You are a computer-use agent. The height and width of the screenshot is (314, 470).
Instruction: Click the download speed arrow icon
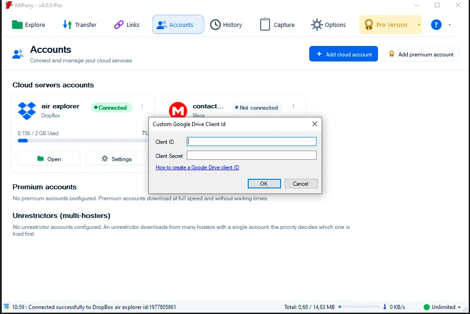pyautogui.click(x=384, y=307)
